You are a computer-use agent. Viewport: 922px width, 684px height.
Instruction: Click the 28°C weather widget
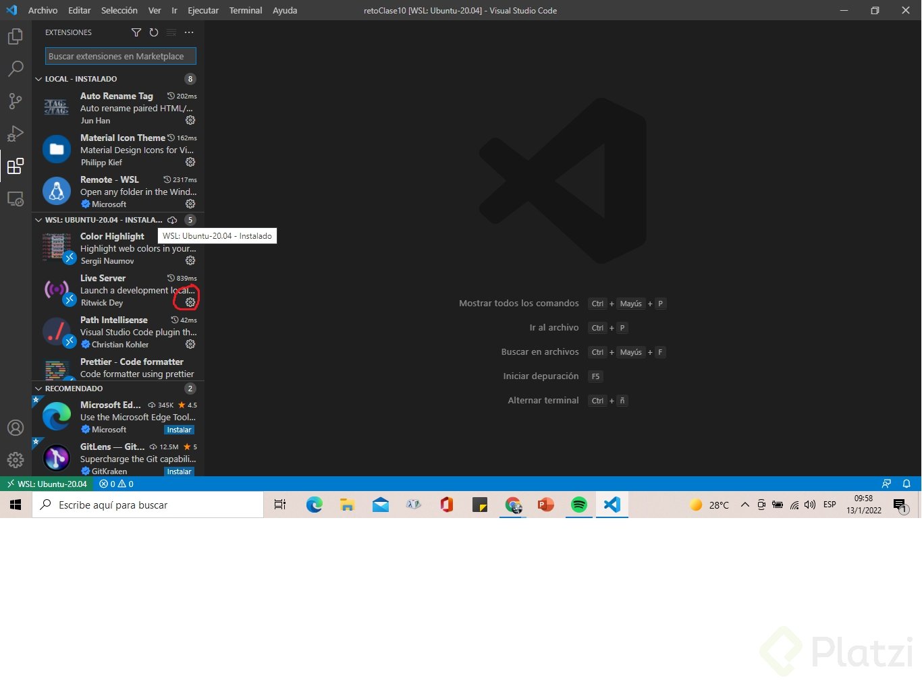[x=709, y=505]
